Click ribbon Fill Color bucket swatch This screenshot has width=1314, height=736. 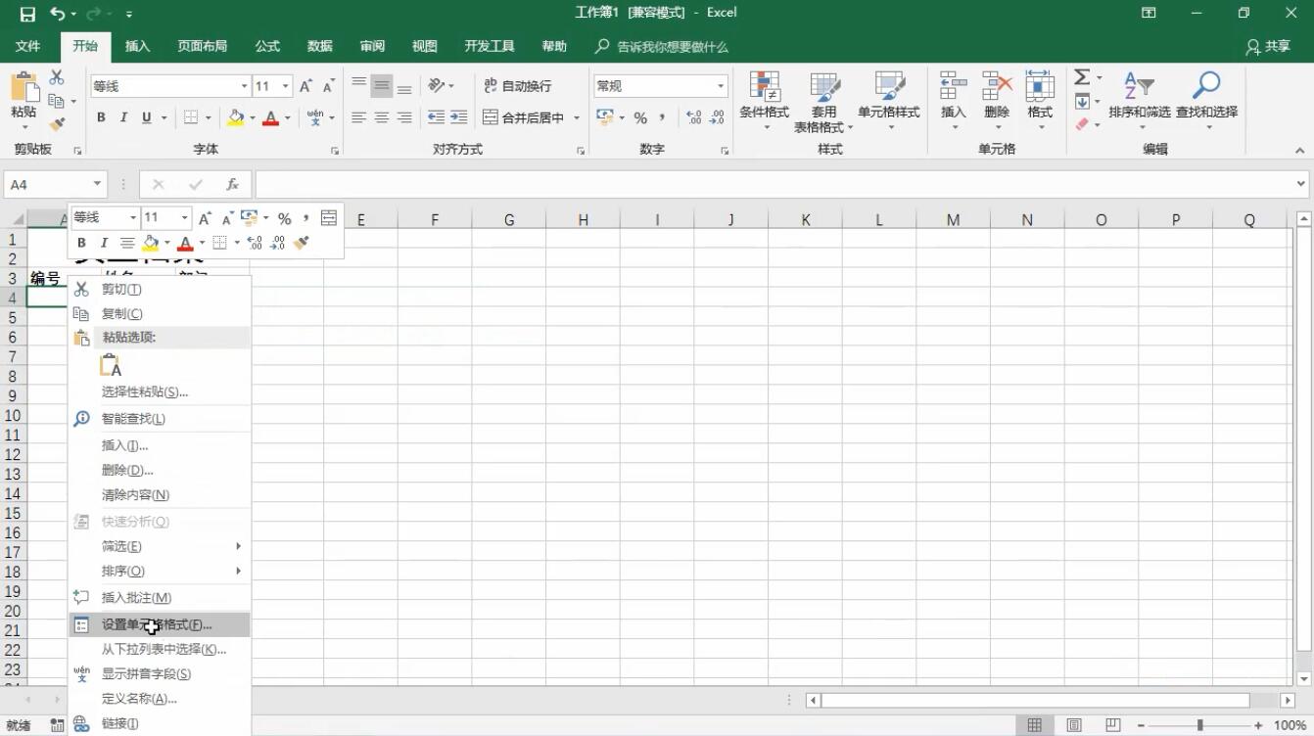pyautogui.click(x=236, y=117)
